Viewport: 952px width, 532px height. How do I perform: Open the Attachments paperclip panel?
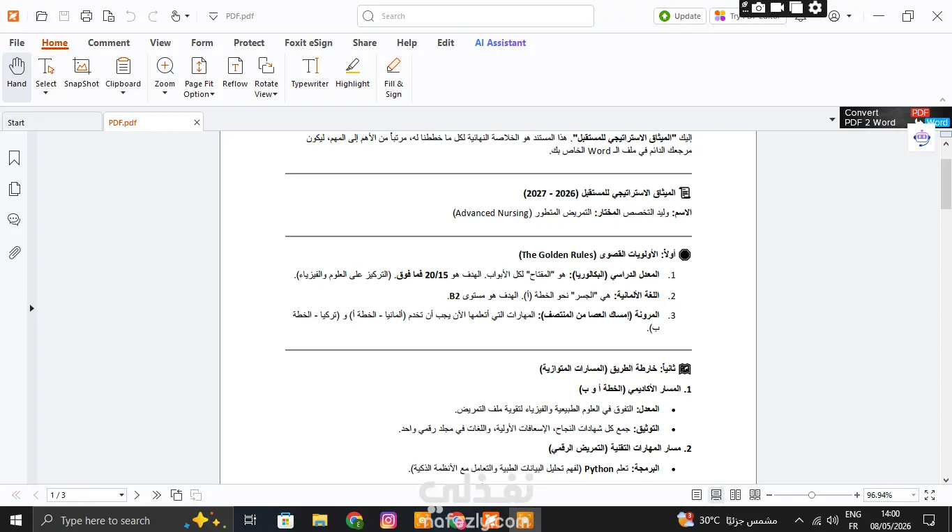14,252
